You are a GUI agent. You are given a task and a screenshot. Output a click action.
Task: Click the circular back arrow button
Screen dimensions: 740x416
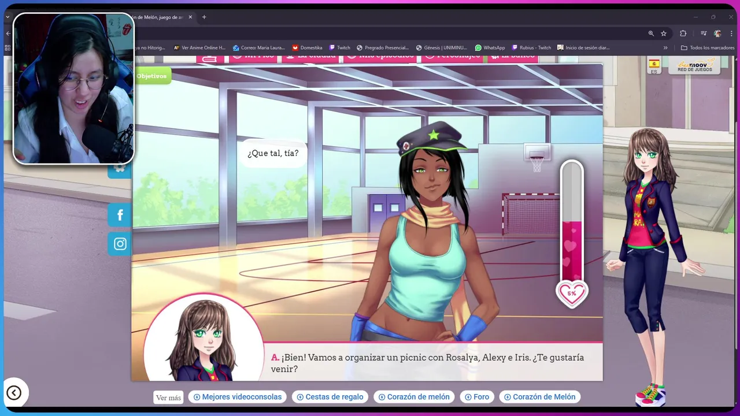(14, 393)
